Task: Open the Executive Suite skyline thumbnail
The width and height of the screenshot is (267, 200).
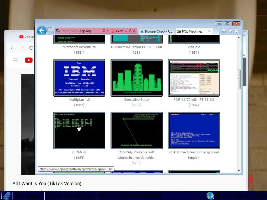Action: (136, 78)
